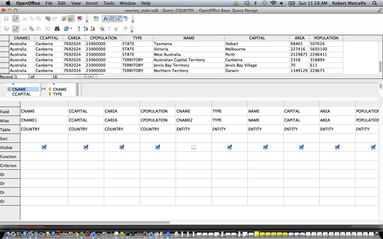This screenshot has width=383, height=239.
Task: Click the Refresh data icon
Action: coord(66,29)
